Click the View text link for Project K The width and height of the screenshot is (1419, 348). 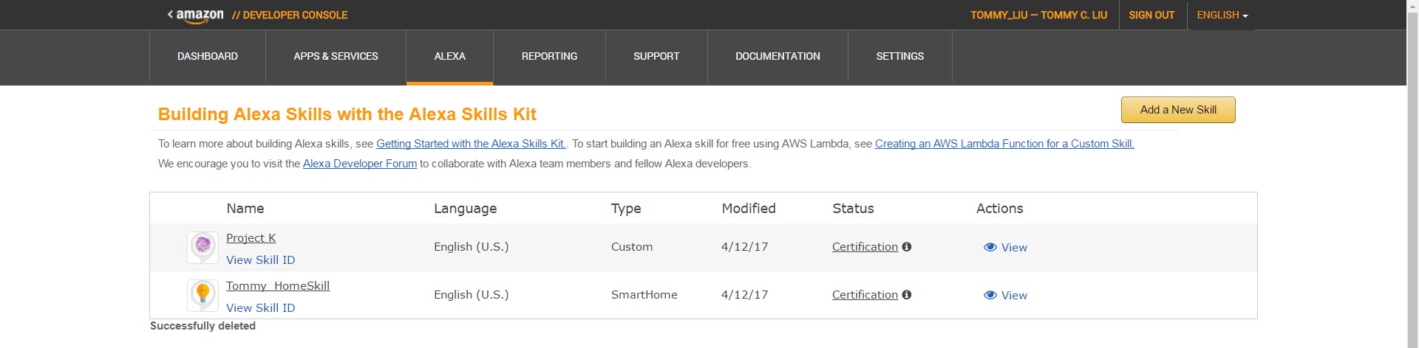(x=1014, y=248)
